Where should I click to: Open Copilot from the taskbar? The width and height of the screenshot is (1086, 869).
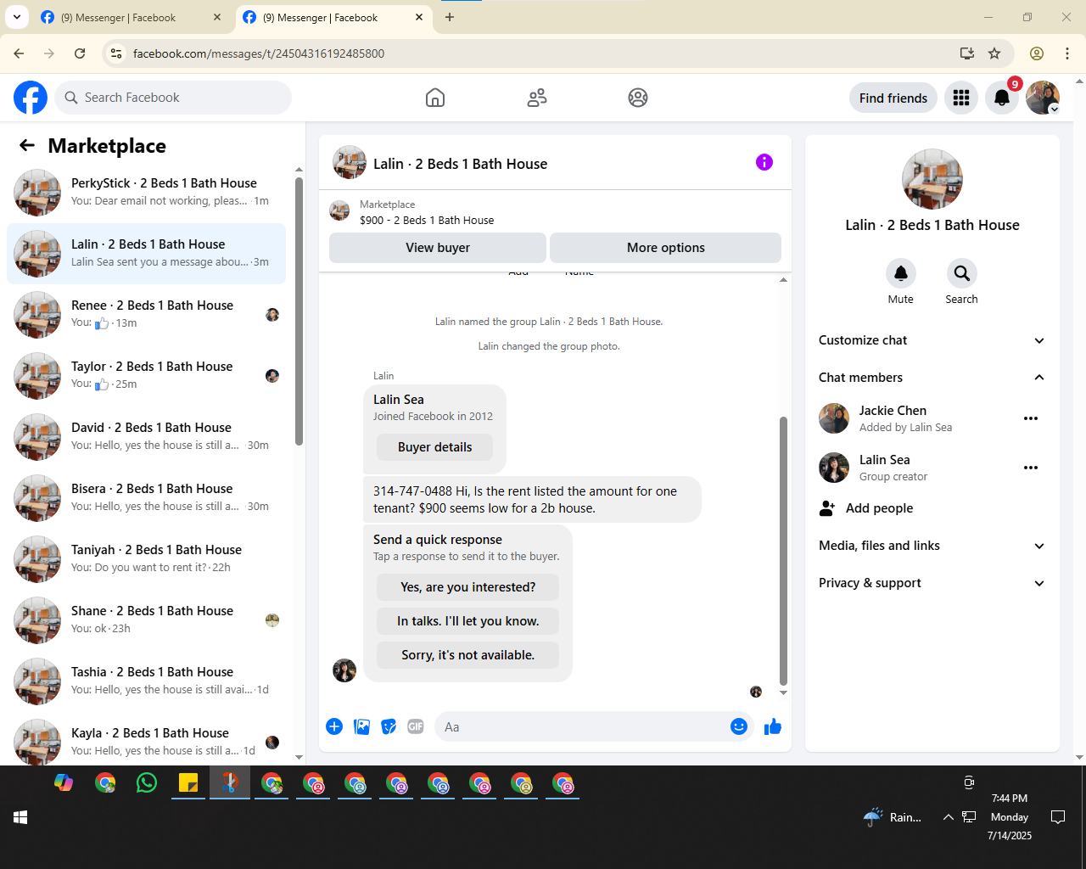coord(64,782)
